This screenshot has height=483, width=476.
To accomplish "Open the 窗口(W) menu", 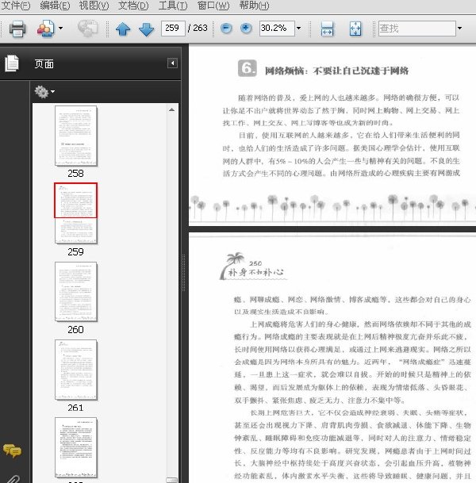I will coord(213,6).
